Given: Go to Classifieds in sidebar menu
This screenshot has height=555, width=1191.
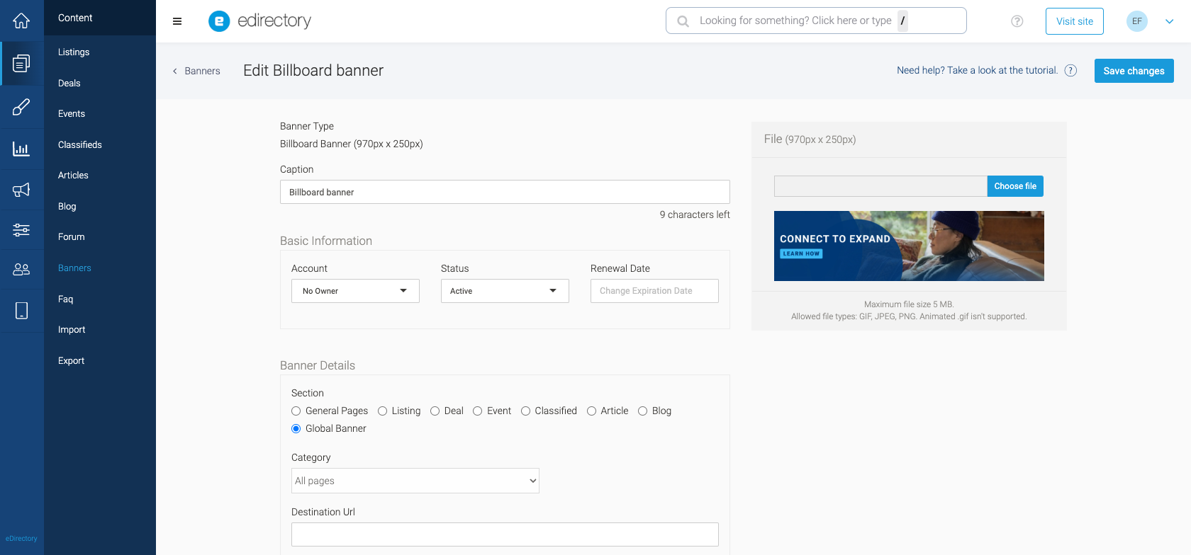Looking at the screenshot, I should (x=80, y=144).
